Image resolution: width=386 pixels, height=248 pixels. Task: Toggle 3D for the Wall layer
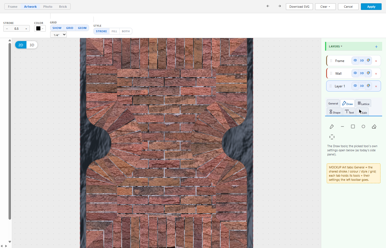(362, 73)
